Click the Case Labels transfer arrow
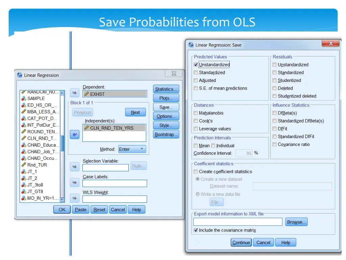Screen dimensions: 346x260 [74, 182]
